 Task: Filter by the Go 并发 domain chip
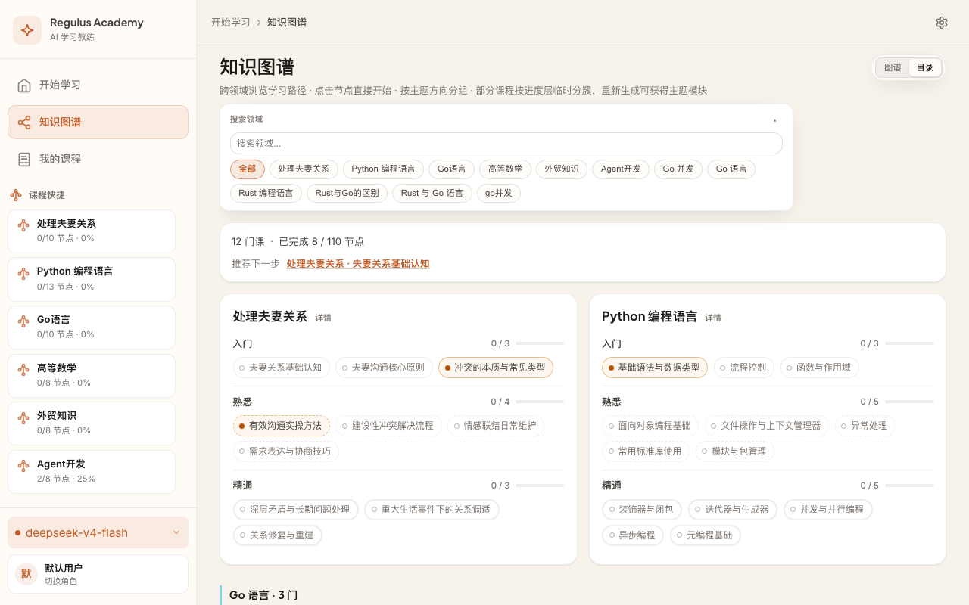click(x=678, y=169)
